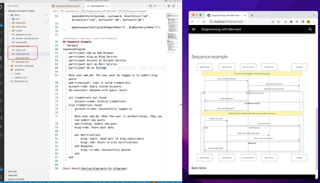Split the editor right
Image resolution: width=320 pixels, height=183 pixels.
(x=173, y=6)
